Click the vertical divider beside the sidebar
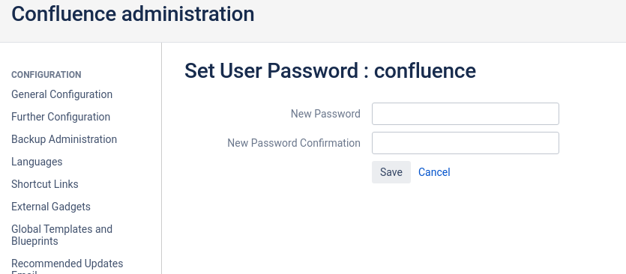Screen dimensions: 626x274 [x=162, y=158]
